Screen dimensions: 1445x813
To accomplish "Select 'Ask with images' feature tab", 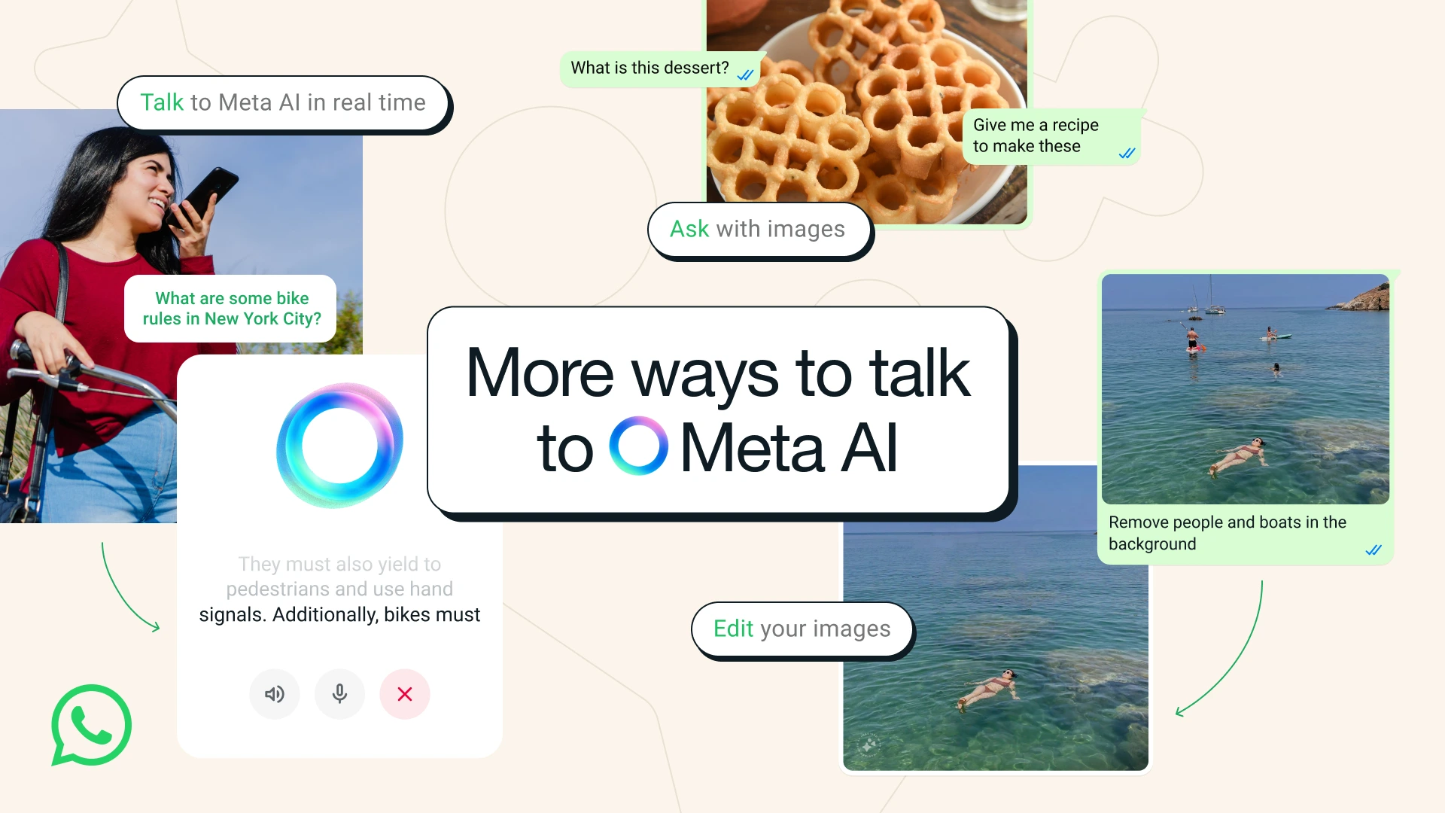I will [x=758, y=230].
